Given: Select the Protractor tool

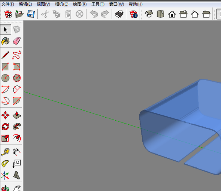Looking at the screenshot, I should [x=5, y=164].
